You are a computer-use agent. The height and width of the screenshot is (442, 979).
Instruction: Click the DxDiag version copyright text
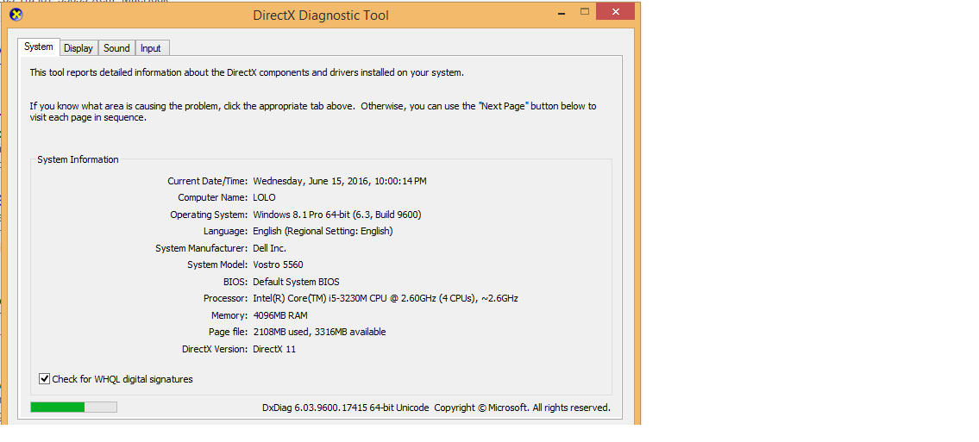pos(436,408)
